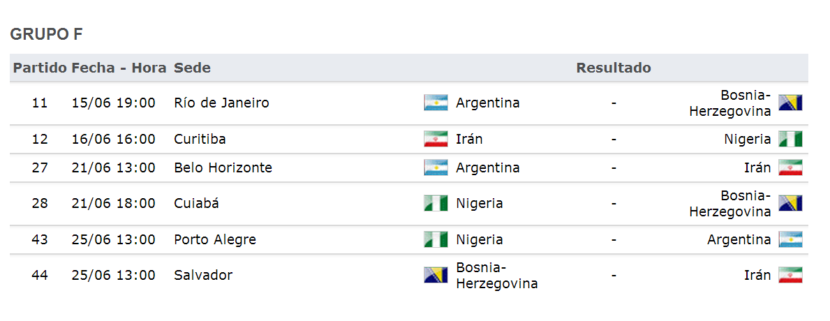The width and height of the screenshot is (830, 321).
Task: Click Río de Janeiro venue text
Action: point(221,103)
